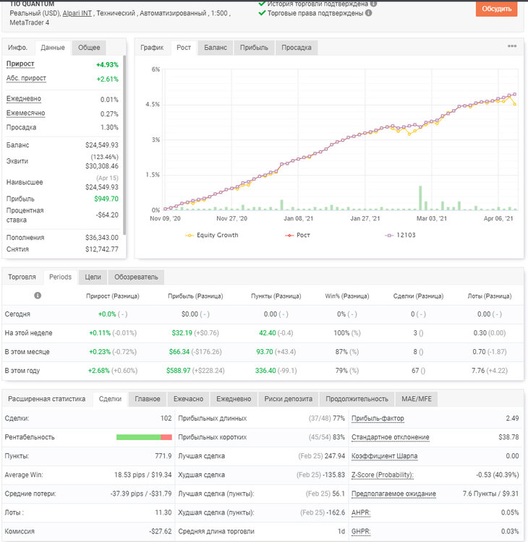Open the Ежедневно statistics tab
Viewport: 528px width, 542px height.
point(234,399)
